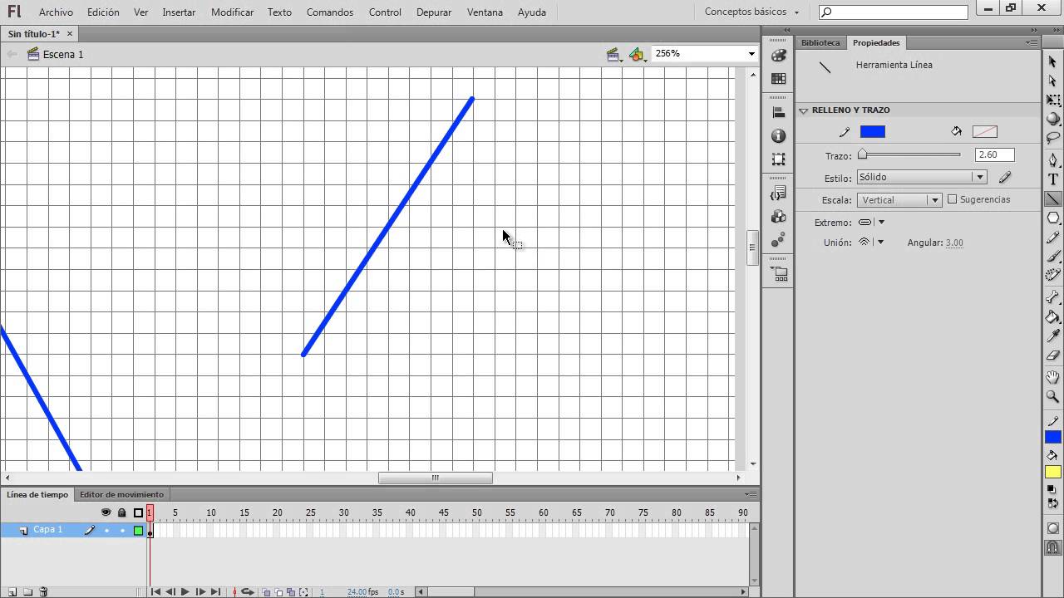
Task: Click fill color swatch in Properties
Action: pos(984,131)
